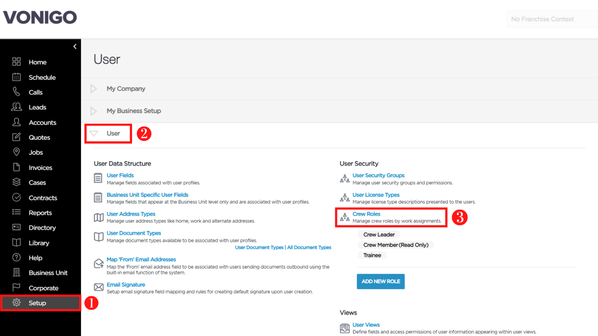The width and height of the screenshot is (598, 336).
Task: Click the 'User Security' heading text
Action: 359,163
